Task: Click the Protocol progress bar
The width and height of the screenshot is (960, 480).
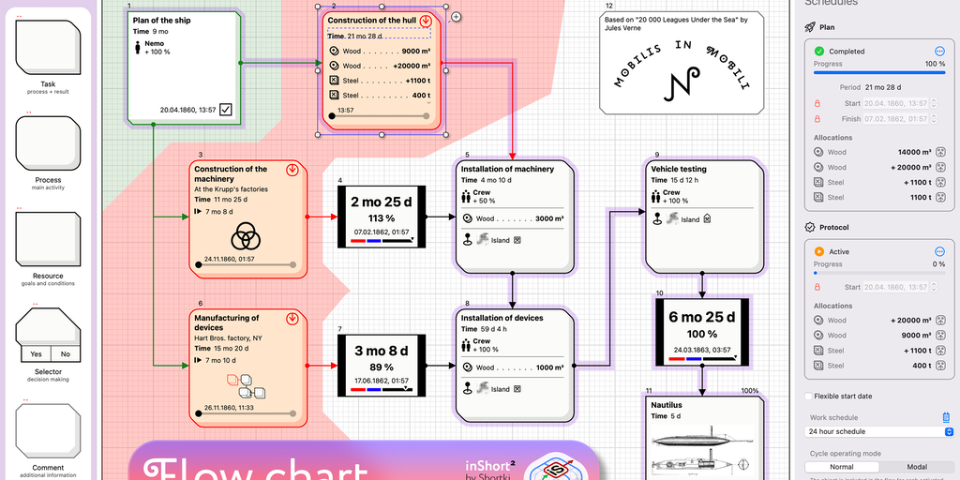Action: [x=879, y=273]
